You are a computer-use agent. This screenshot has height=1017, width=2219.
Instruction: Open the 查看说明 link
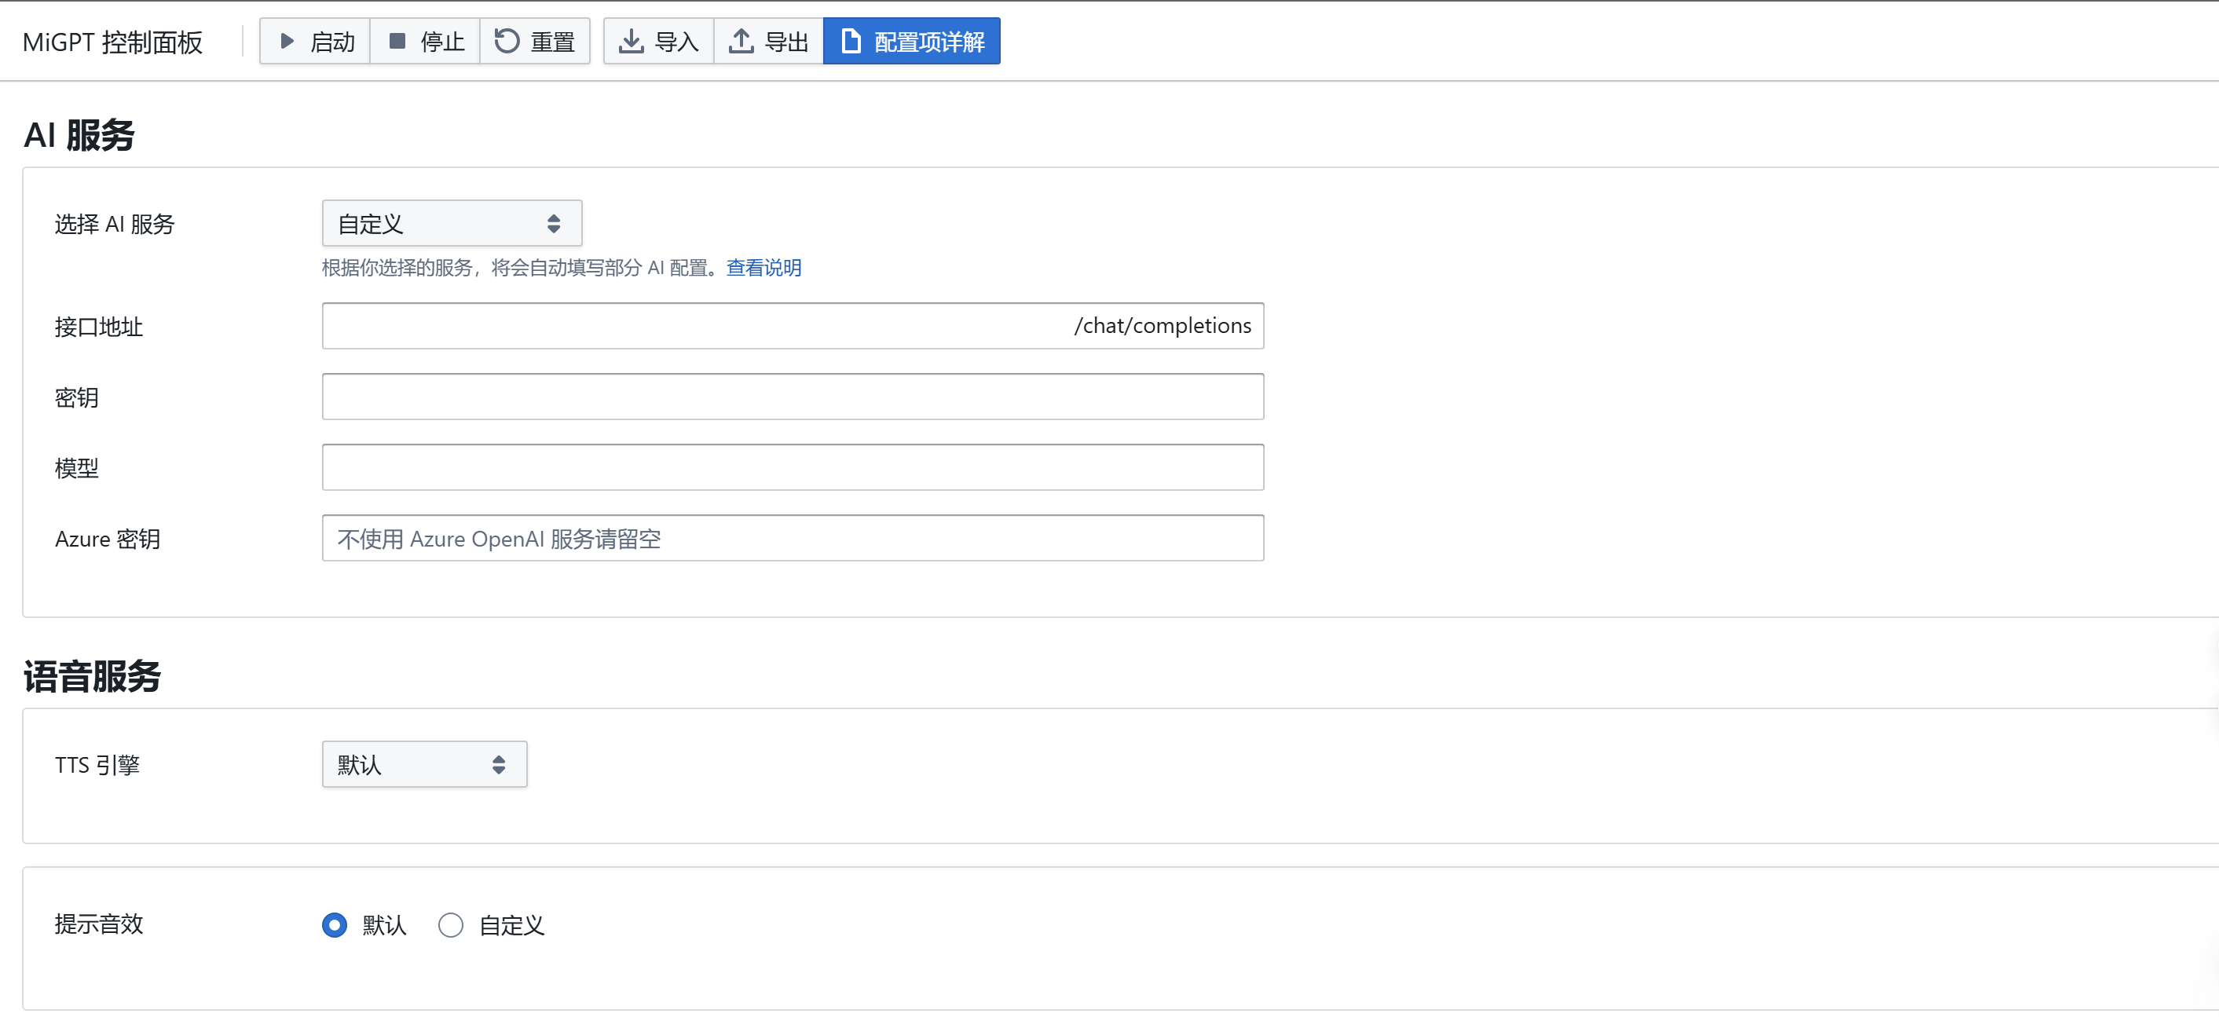point(763,268)
